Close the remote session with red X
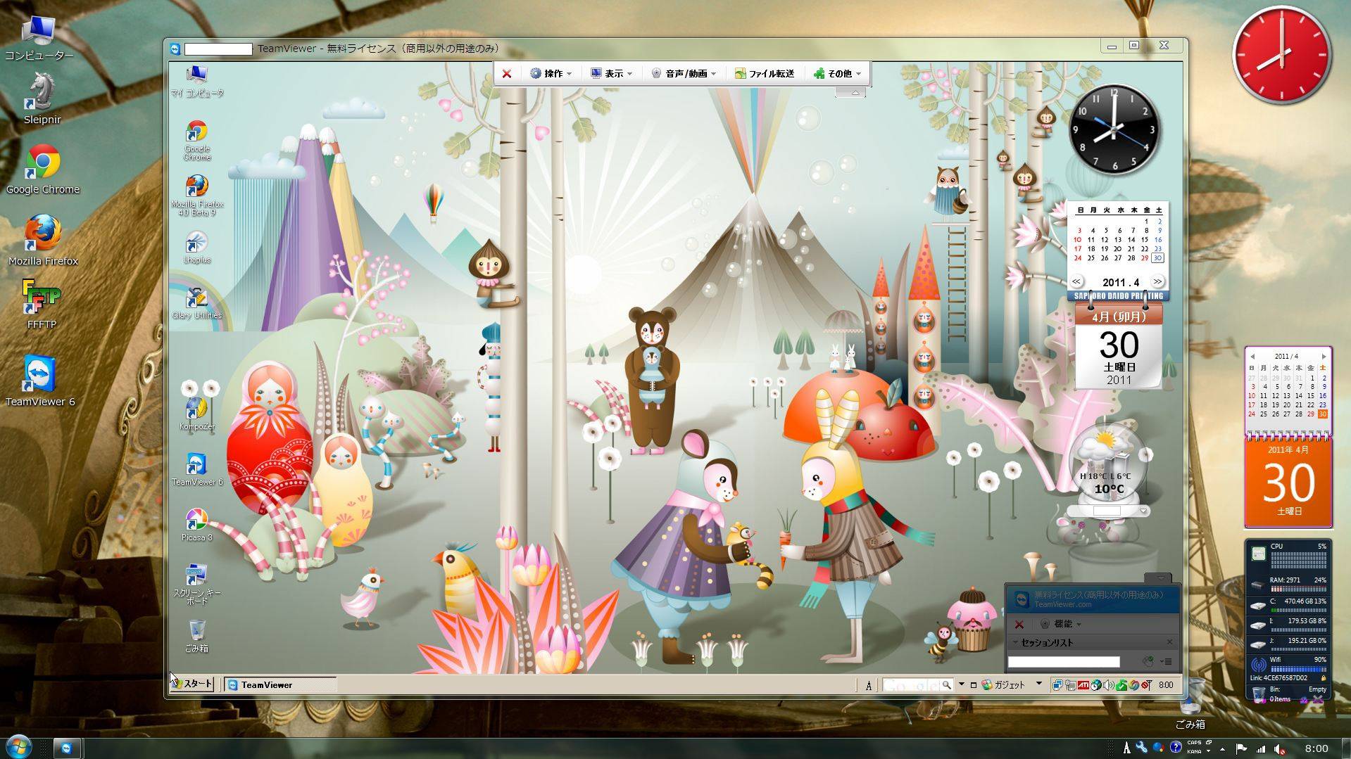Viewport: 1351px width, 759px height. (x=506, y=73)
